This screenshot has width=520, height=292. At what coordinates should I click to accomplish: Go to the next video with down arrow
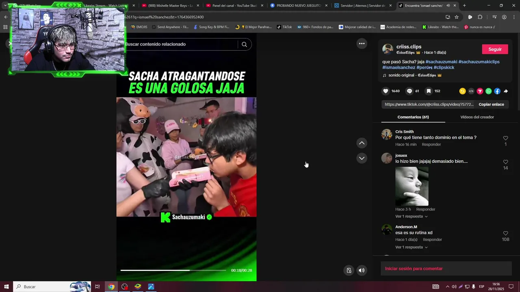(362, 158)
